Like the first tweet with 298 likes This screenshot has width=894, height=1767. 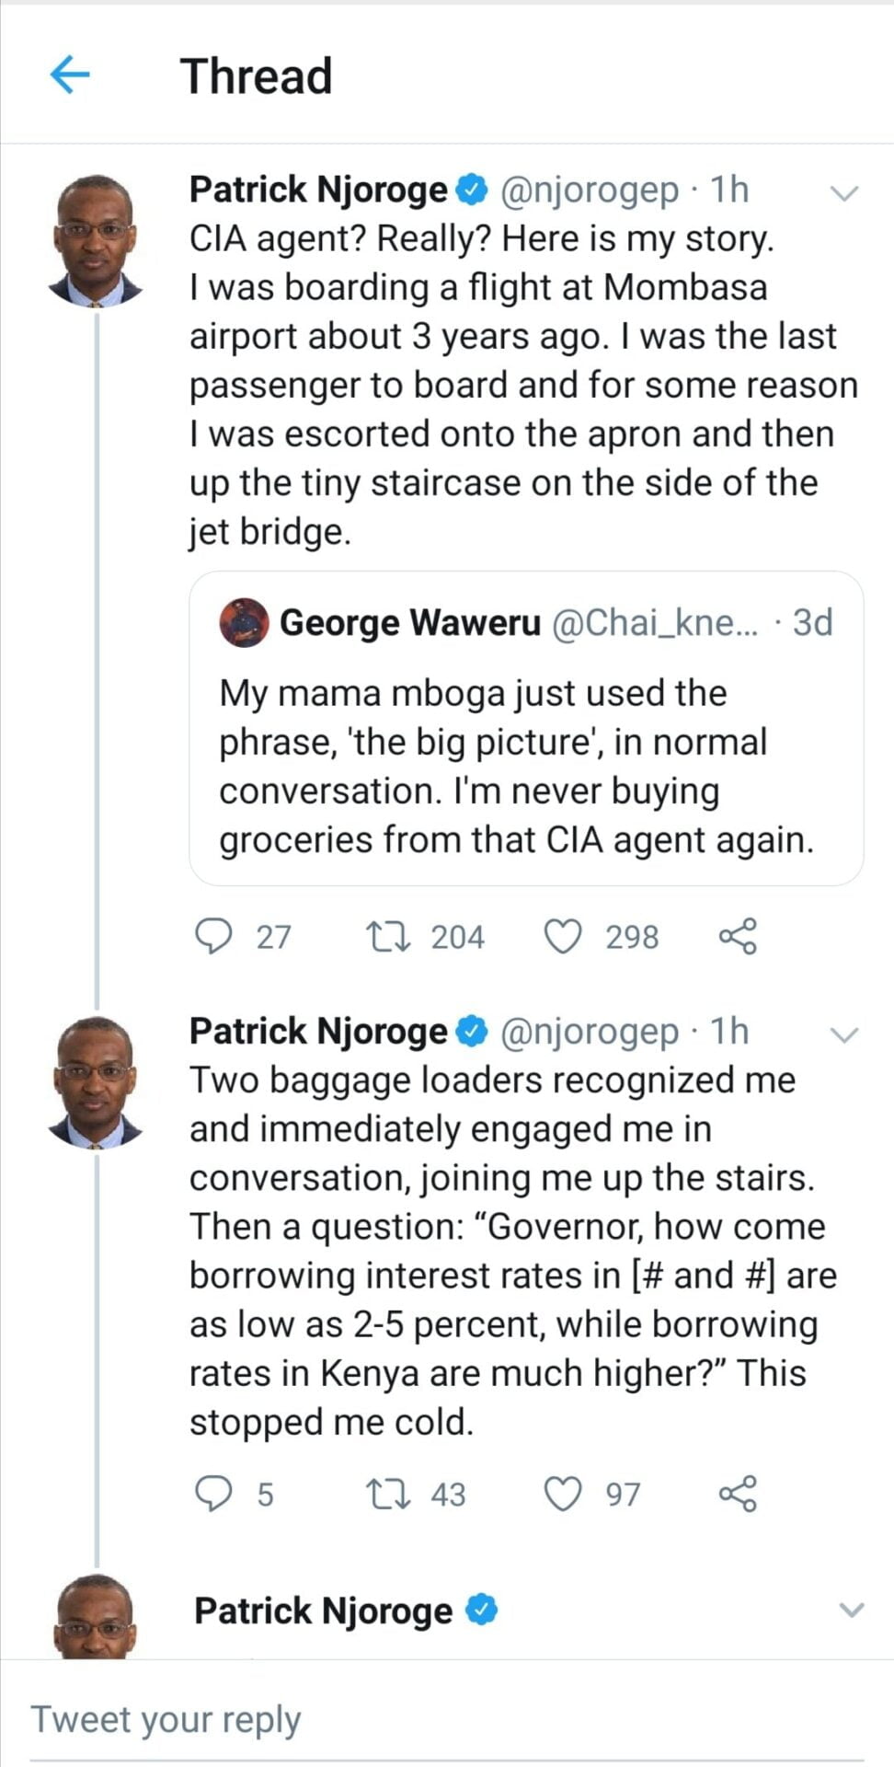coord(563,936)
